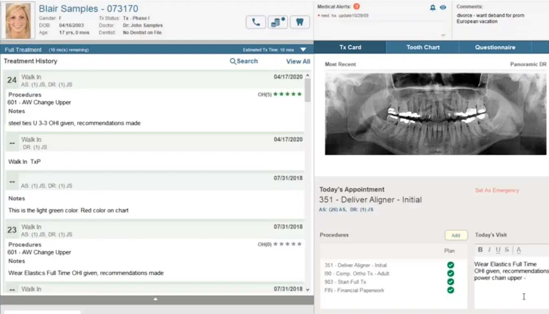
Task: Click View All in Treatment History
Action: [x=298, y=61]
